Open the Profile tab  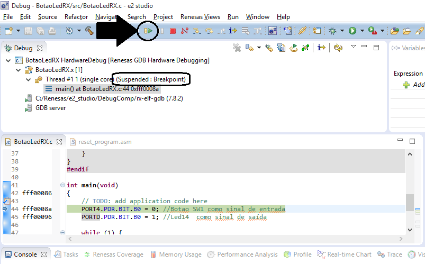(297, 254)
